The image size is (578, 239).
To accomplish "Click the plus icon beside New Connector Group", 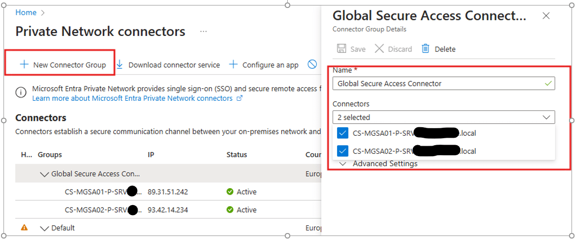I will (24, 64).
